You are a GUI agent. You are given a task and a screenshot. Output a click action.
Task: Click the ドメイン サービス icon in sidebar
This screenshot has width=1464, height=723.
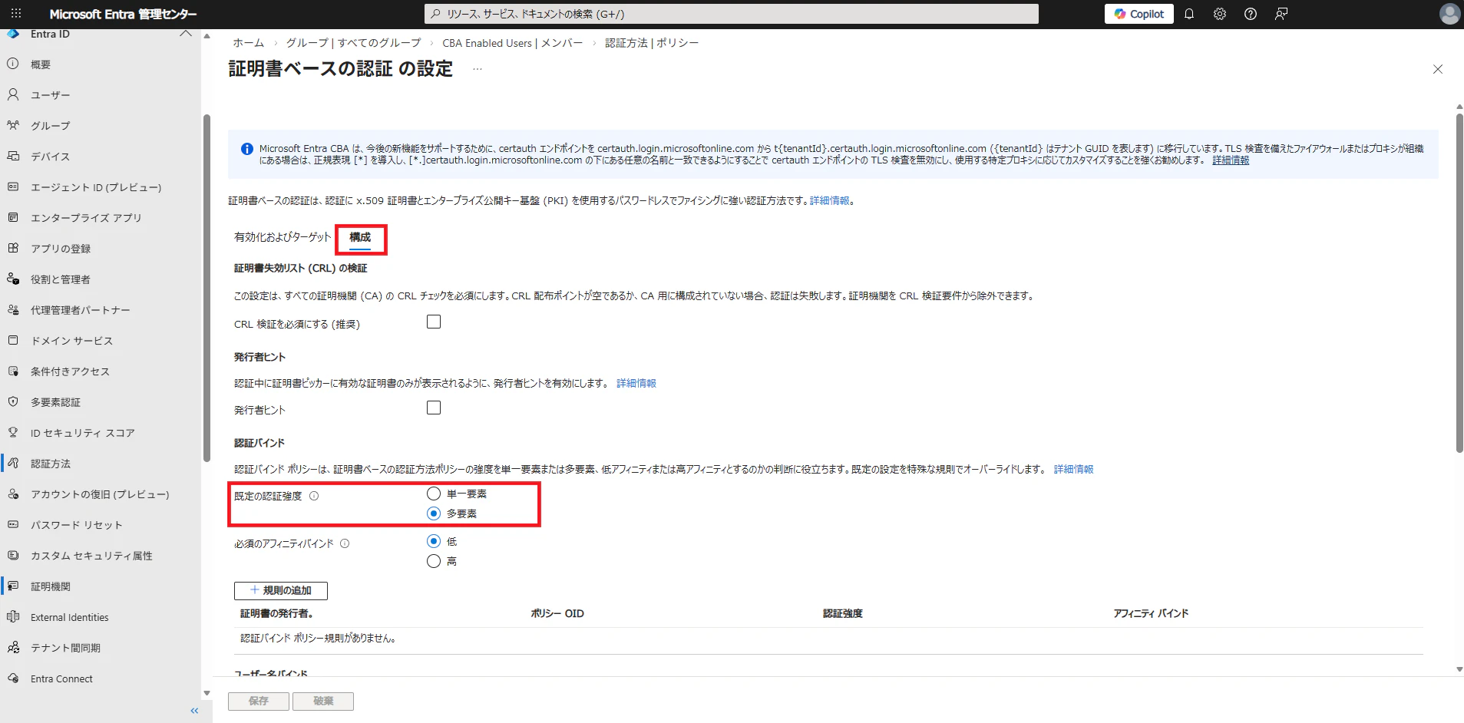pyautogui.click(x=13, y=340)
